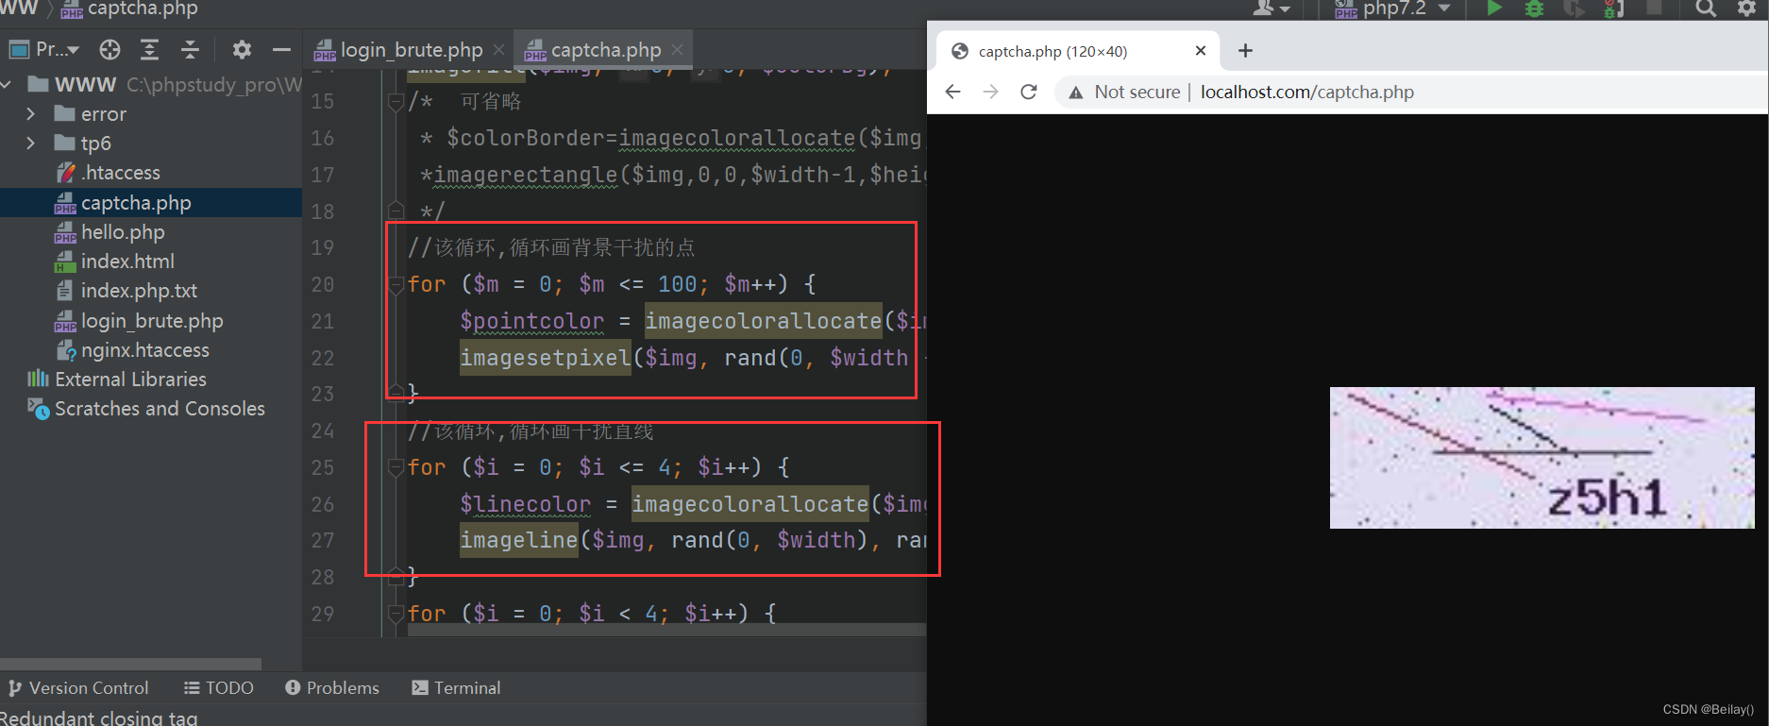The image size is (1769, 726).
Task: Click the Search Everywhere magnifier icon
Action: click(1705, 8)
